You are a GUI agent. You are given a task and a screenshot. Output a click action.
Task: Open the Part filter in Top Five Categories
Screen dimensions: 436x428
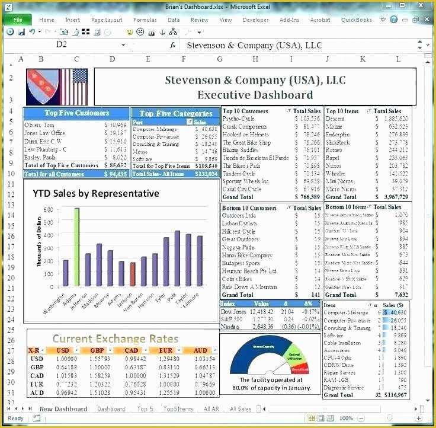click(190, 122)
